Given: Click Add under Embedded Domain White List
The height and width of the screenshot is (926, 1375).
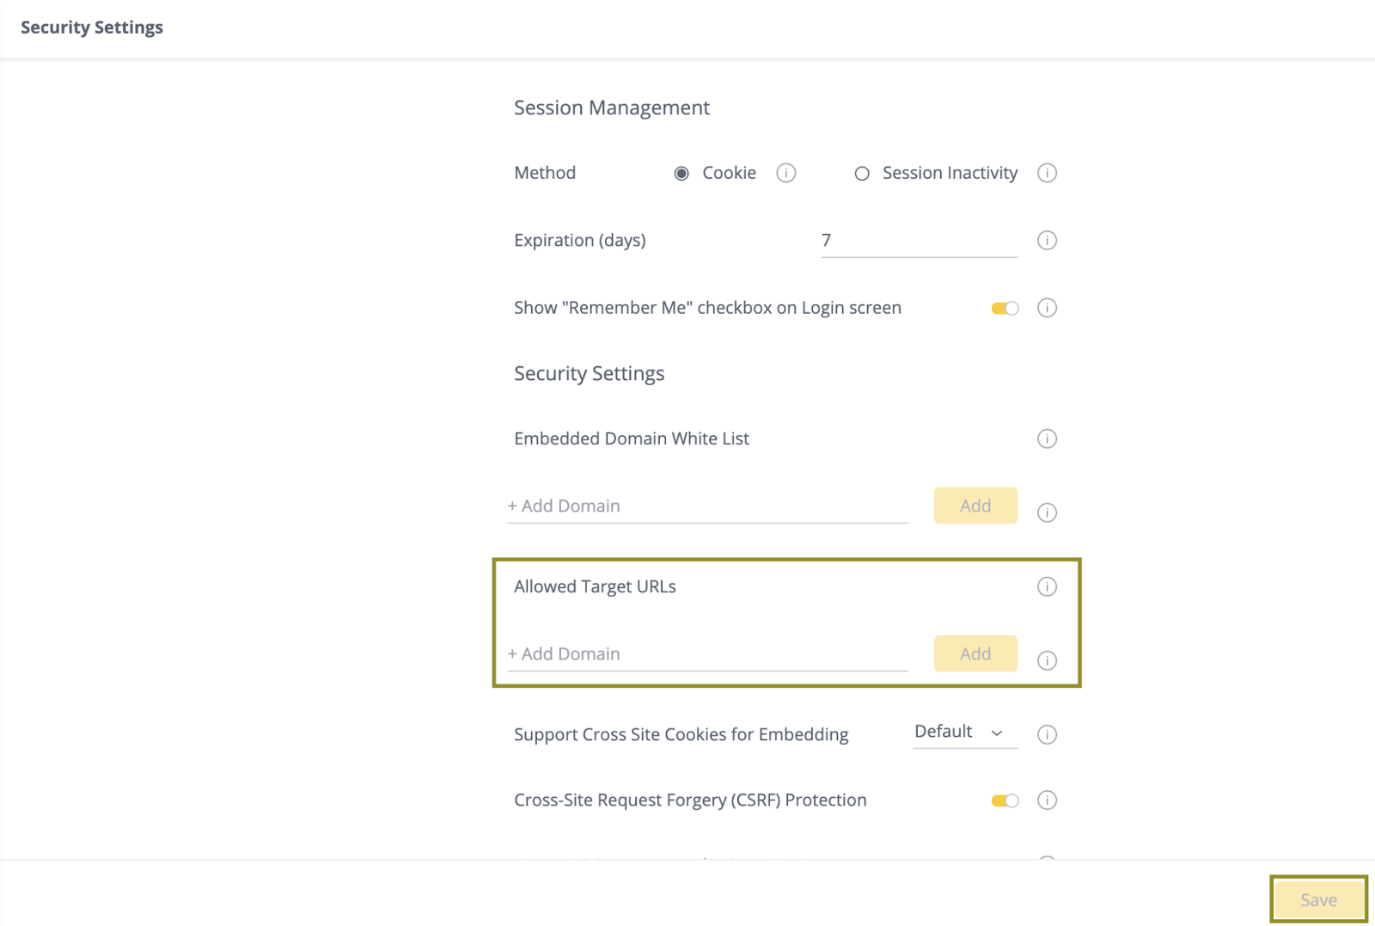Looking at the screenshot, I should (975, 506).
